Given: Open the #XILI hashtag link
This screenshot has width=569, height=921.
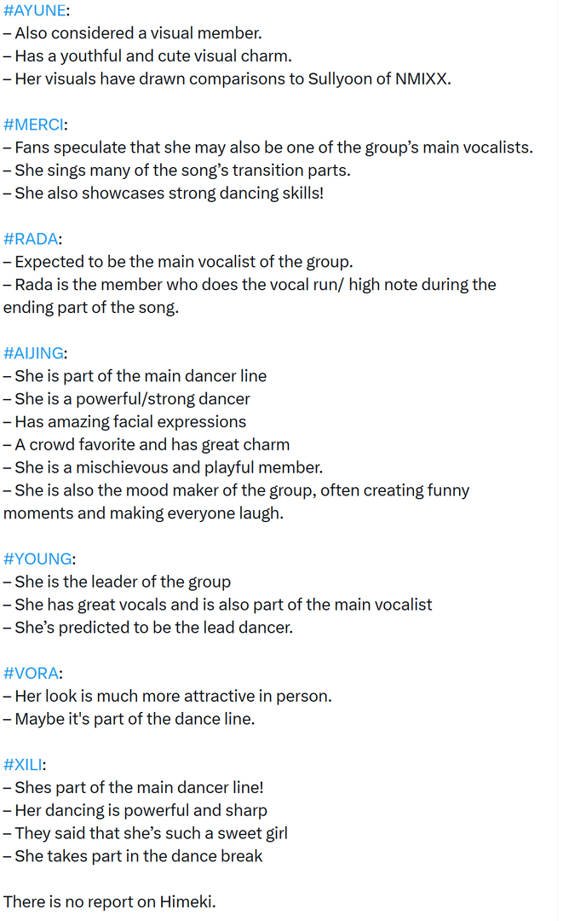Looking at the screenshot, I should point(22,765).
